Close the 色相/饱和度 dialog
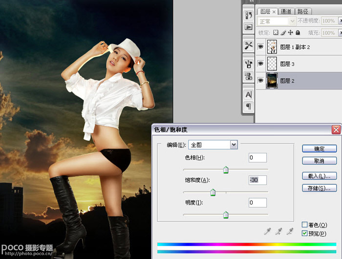Screen dimensions: 342x259 [336, 130]
